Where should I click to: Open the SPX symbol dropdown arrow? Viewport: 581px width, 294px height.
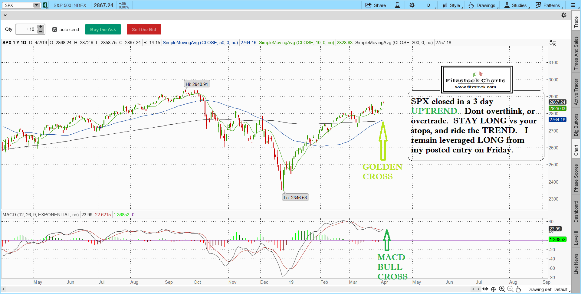tap(36, 5)
